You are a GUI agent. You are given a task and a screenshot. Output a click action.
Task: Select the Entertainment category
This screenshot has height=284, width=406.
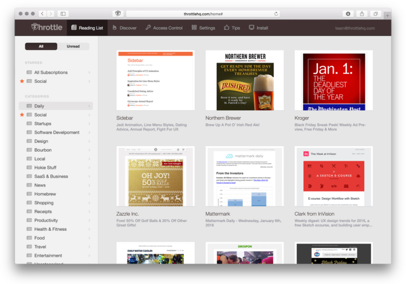[x=56, y=256]
